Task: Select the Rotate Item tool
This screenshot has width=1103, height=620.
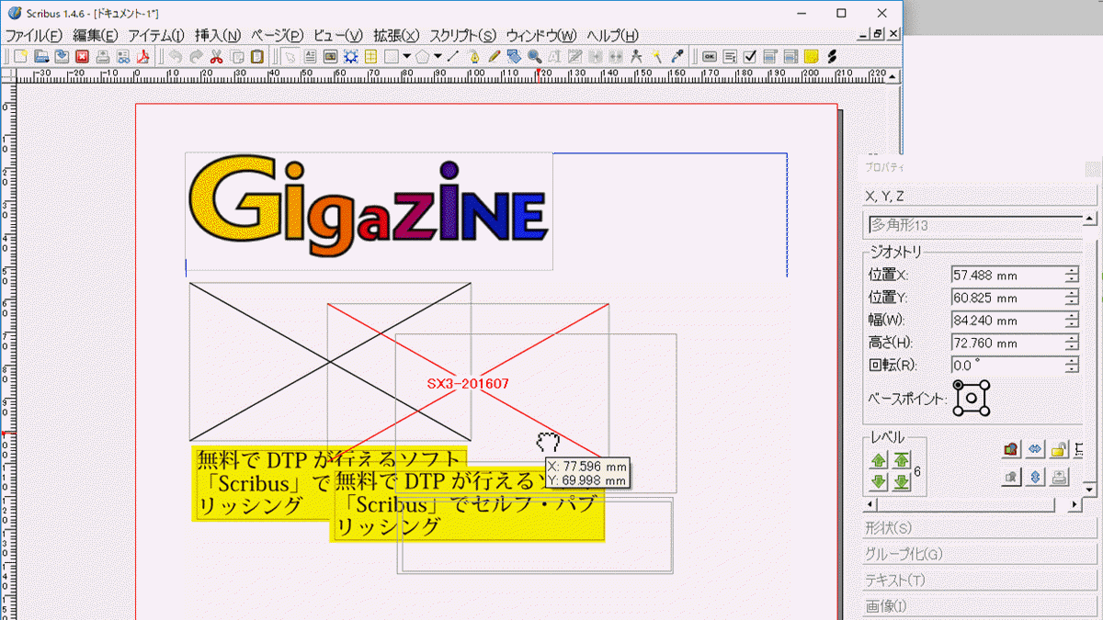Action: pyautogui.click(x=514, y=56)
